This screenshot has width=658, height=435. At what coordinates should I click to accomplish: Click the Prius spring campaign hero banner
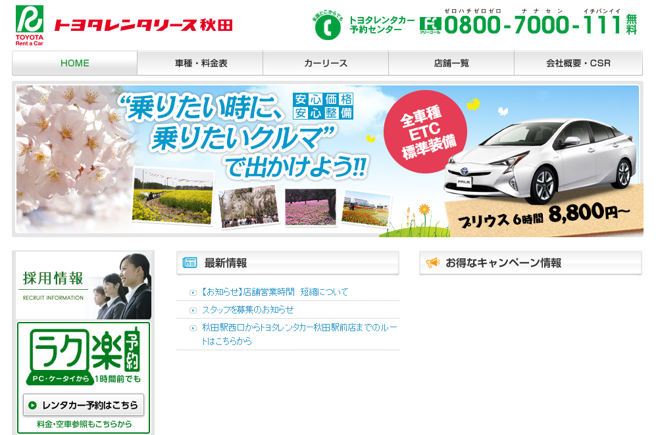(327, 159)
